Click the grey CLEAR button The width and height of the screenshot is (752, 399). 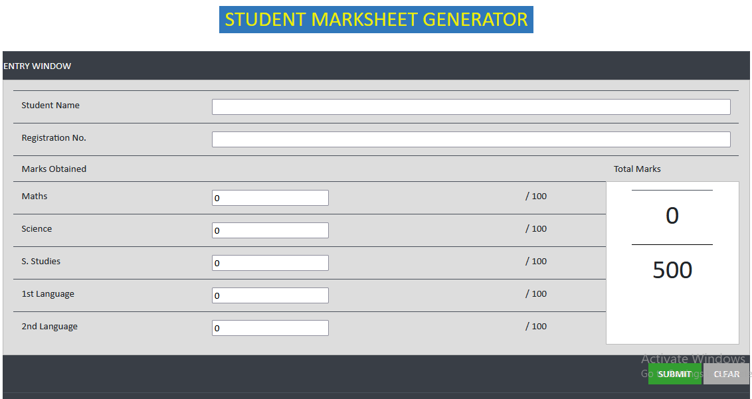pos(726,374)
